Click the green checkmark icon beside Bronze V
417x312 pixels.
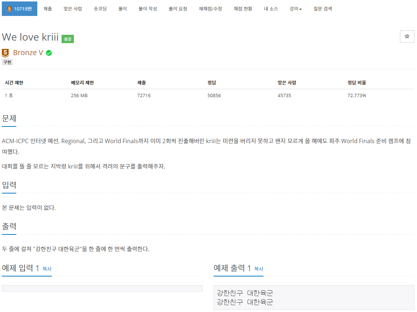pos(49,53)
